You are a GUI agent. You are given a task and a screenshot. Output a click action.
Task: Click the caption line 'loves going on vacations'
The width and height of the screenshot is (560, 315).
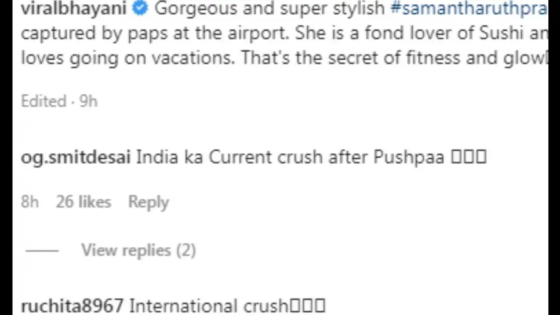[126, 59]
